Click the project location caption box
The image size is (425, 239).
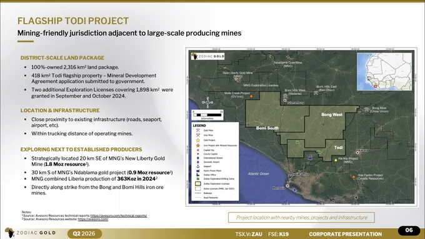pos(301,217)
